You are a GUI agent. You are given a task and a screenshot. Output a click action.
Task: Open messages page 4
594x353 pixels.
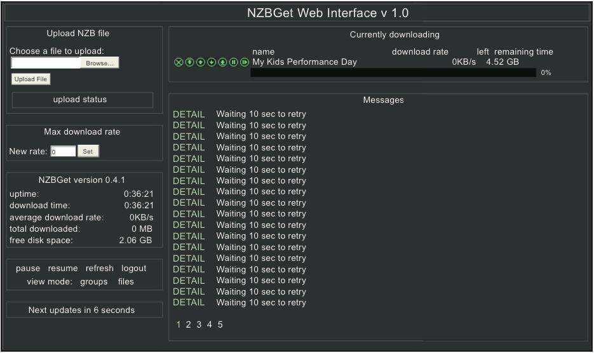(210, 324)
